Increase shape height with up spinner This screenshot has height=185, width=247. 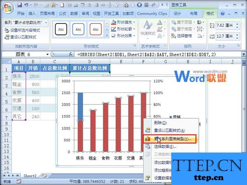click(x=238, y=24)
